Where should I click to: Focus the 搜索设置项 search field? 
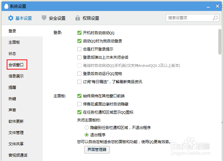pyautogui.click(x=192, y=18)
